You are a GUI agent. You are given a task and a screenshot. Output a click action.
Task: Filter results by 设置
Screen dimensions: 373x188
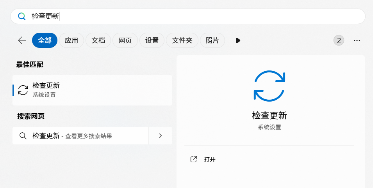pyautogui.click(x=152, y=40)
